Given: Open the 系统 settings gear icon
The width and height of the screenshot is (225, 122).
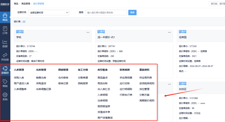Looking at the screenshot, I should click(5, 96).
